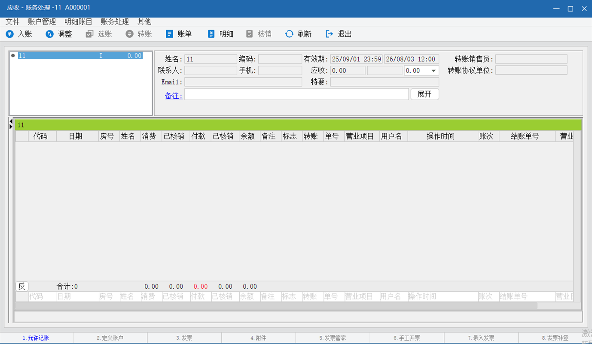Viewport: 592px width, 344px height.
Task: Open the 账户管理 menu
Action: click(42, 21)
